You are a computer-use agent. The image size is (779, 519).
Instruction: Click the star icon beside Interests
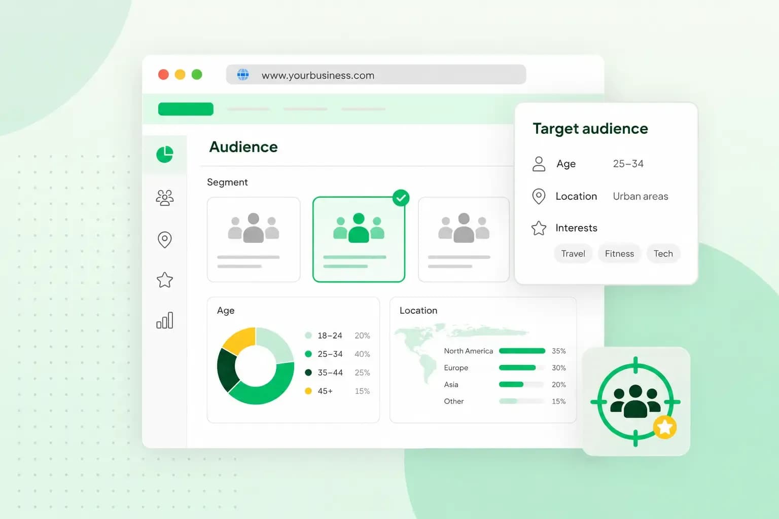coord(539,228)
